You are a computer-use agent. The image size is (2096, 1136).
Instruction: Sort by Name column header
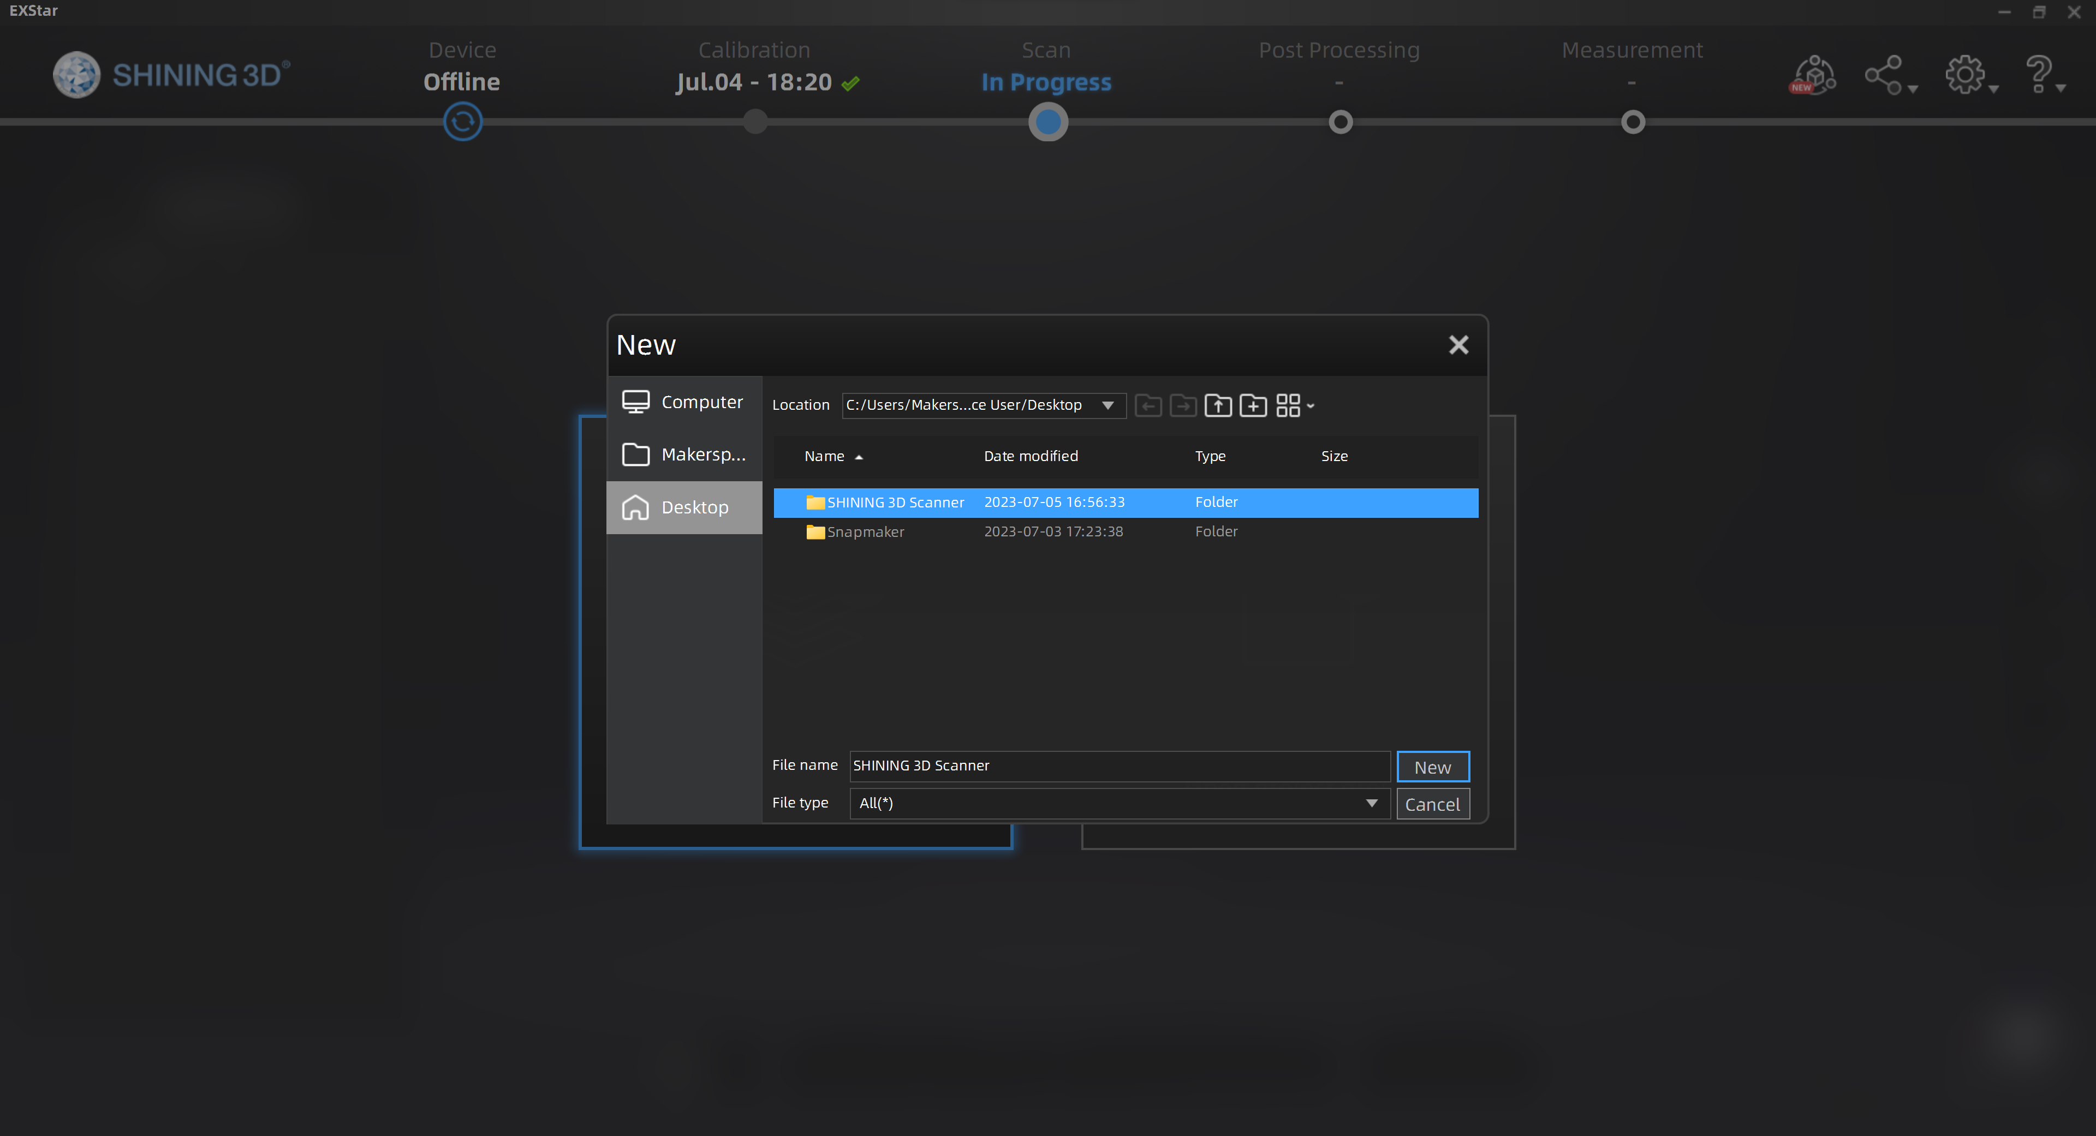click(x=824, y=456)
